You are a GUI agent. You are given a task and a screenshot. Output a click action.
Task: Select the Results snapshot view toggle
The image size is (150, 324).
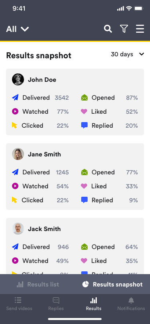(112, 284)
